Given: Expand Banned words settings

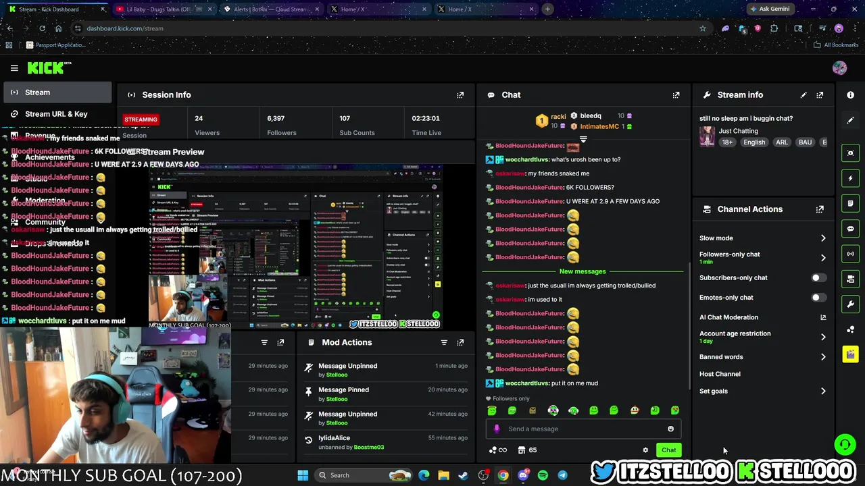Looking at the screenshot, I should click(823, 357).
